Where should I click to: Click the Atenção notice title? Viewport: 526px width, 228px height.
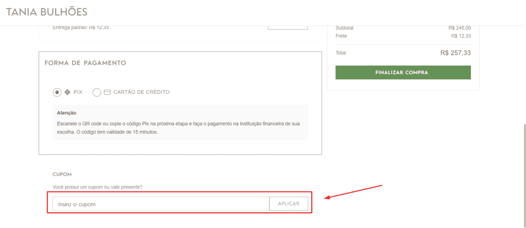[x=67, y=113]
